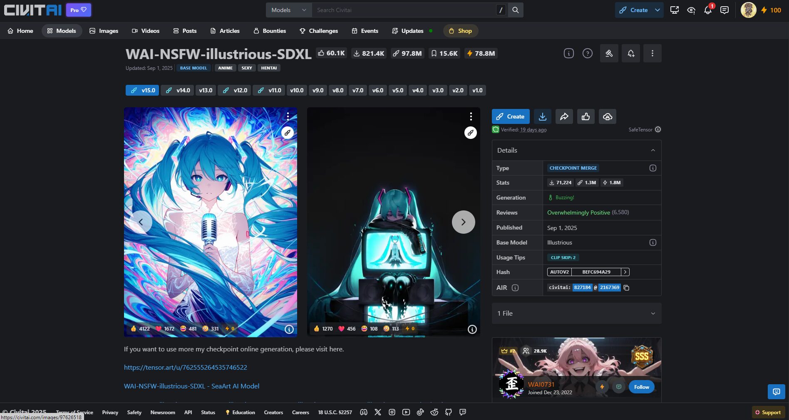
Task: Click remix brush icon on microphone image
Action: tap(288, 133)
